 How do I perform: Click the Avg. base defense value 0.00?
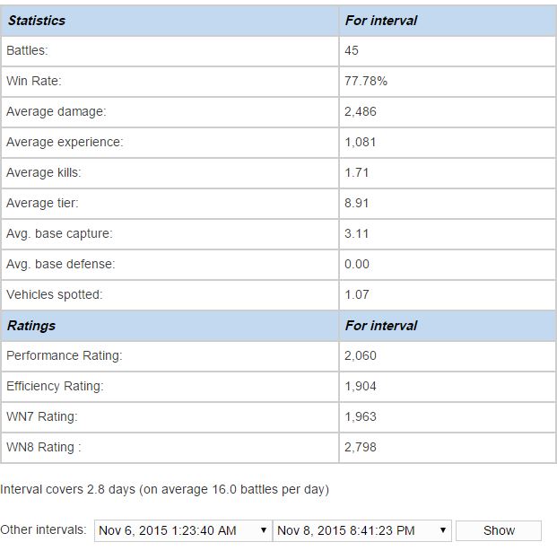coord(357,264)
